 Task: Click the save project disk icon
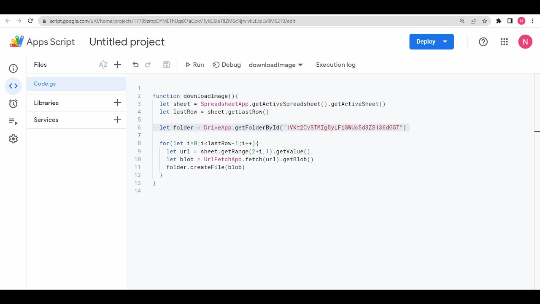(167, 65)
